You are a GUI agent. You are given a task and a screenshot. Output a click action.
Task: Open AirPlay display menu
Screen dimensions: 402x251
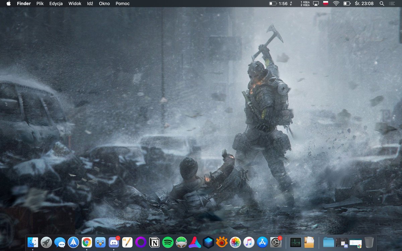tap(316, 3)
